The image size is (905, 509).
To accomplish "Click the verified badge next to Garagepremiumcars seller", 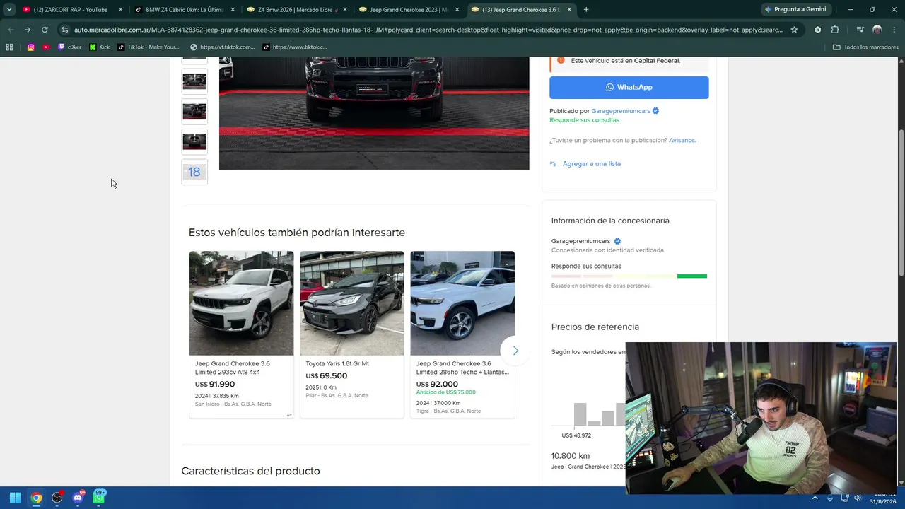I will [x=655, y=111].
